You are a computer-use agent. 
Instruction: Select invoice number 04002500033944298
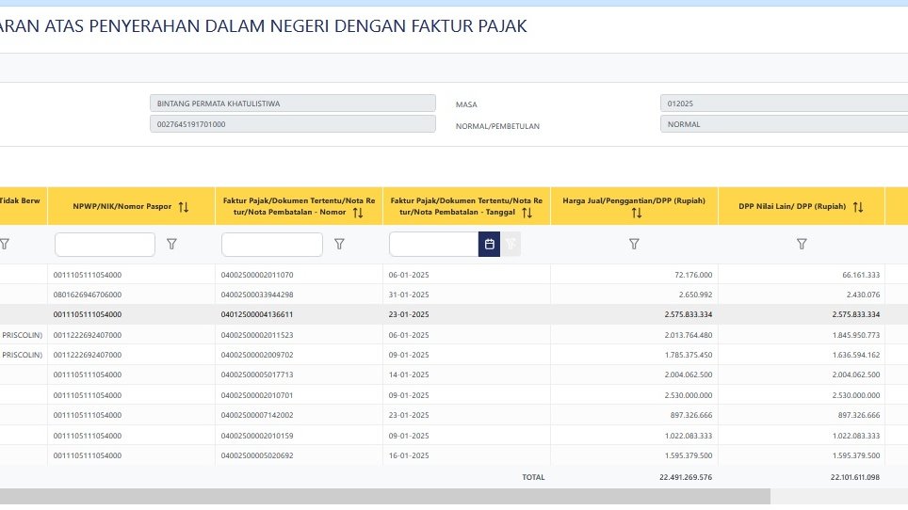click(257, 295)
